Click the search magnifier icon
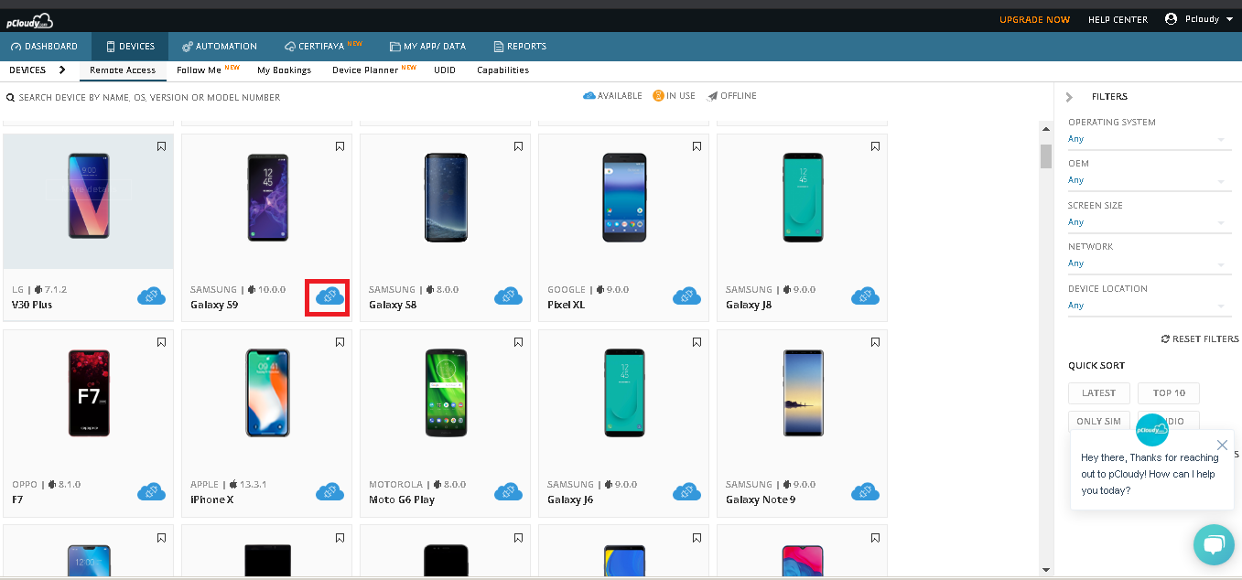Viewport: 1242px width, 580px height. 11,97
